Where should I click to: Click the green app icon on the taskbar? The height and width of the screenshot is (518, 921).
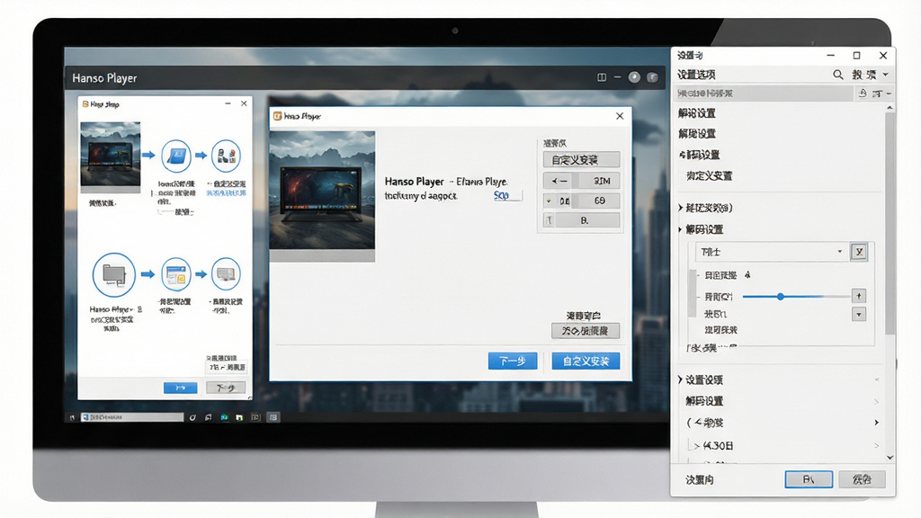coord(224,417)
